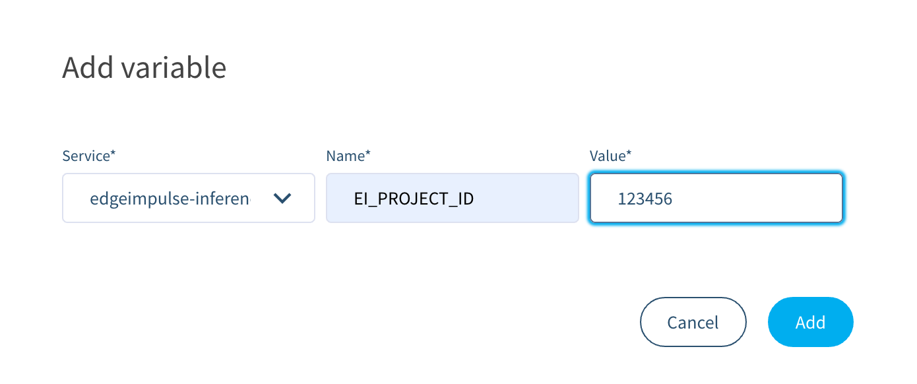Open the edgeimpulse-inference Service dropdown
This screenshot has height=384, width=917.
pos(188,198)
